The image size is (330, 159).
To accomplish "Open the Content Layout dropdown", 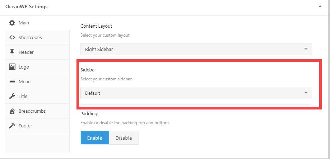I will point(196,49).
